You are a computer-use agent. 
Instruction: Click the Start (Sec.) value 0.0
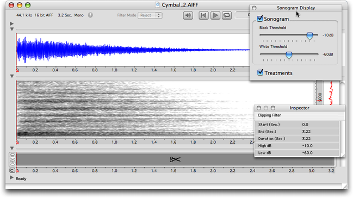click(x=305, y=125)
